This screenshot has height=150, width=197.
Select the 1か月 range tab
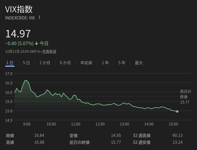click(45, 63)
